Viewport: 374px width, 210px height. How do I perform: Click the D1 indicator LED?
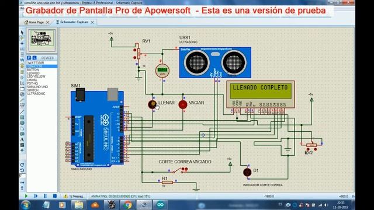click(x=247, y=172)
